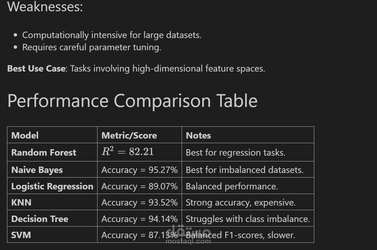Select the Naive Bayes table cell
377x250 pixels.
click(x=37, y=170)
